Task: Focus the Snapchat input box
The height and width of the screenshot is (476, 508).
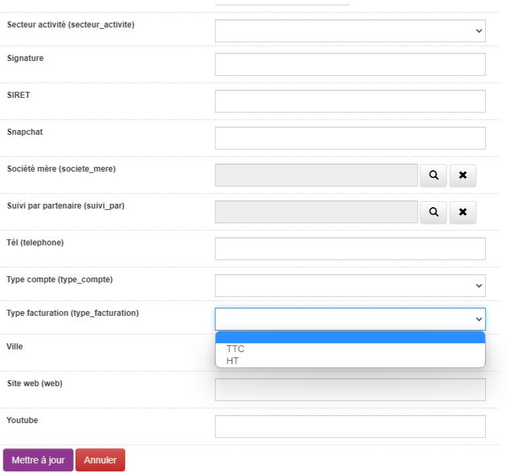Action: click(x=350, y=138)
